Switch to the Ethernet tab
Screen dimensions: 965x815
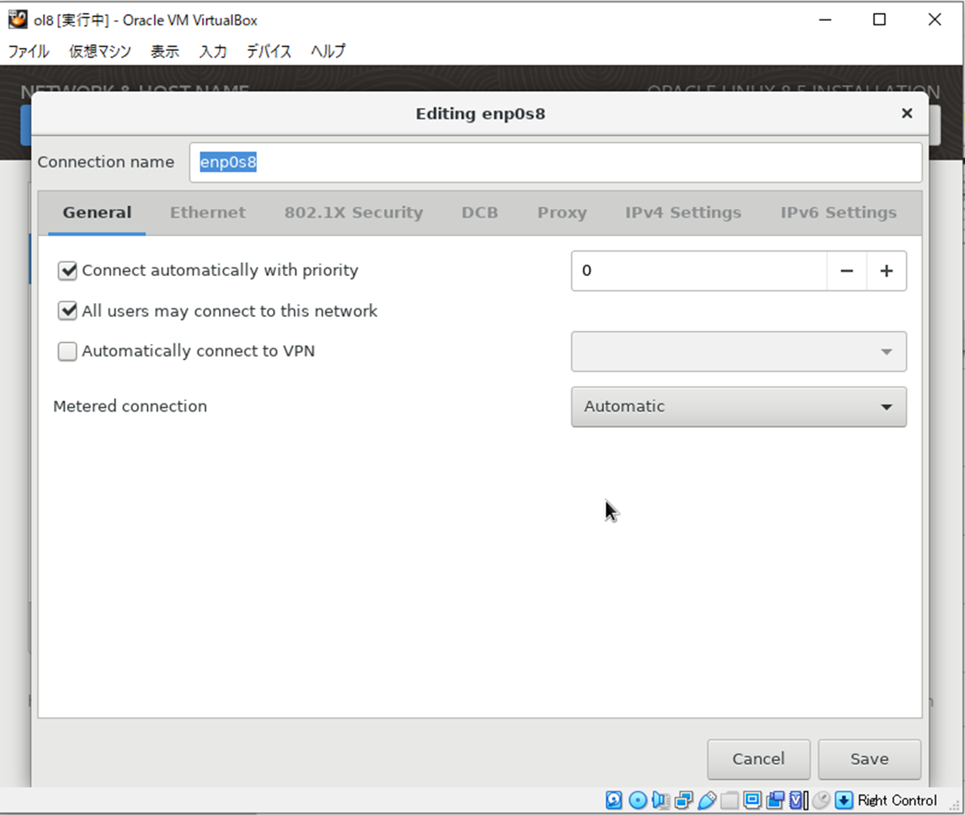pos(208,213)
